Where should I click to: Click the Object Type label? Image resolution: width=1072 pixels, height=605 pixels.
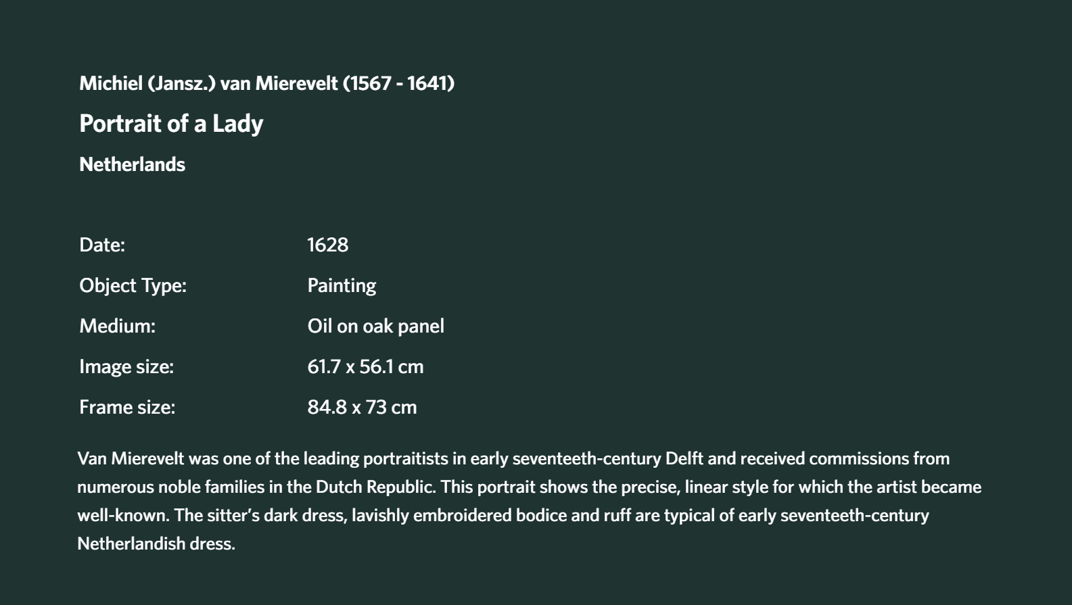click(x=133, y=285)
